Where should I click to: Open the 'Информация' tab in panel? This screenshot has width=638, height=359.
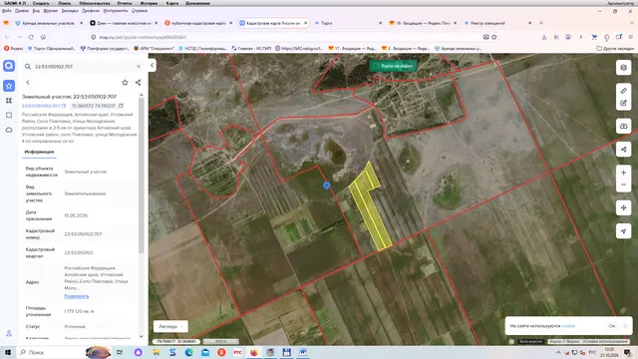[39, 152]
